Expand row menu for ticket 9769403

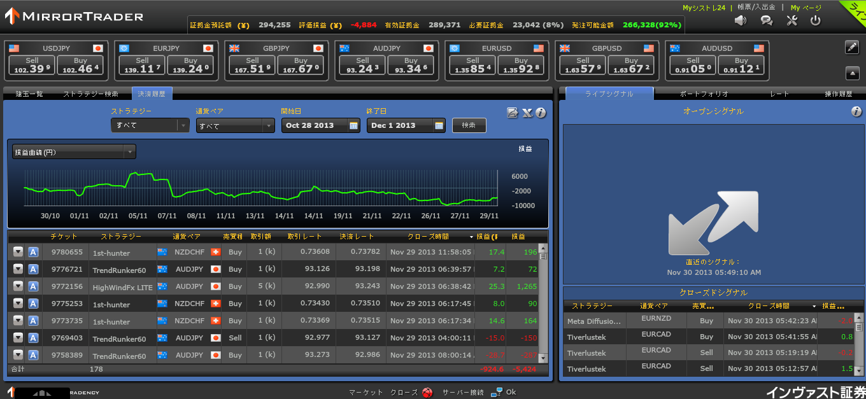(18, 338)
